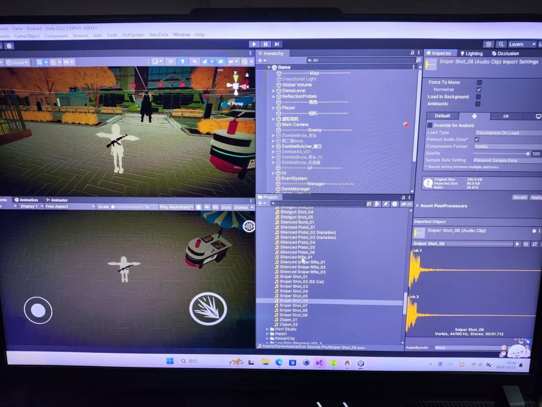
Task: Open the Layers dropdown
Action: 522,44
